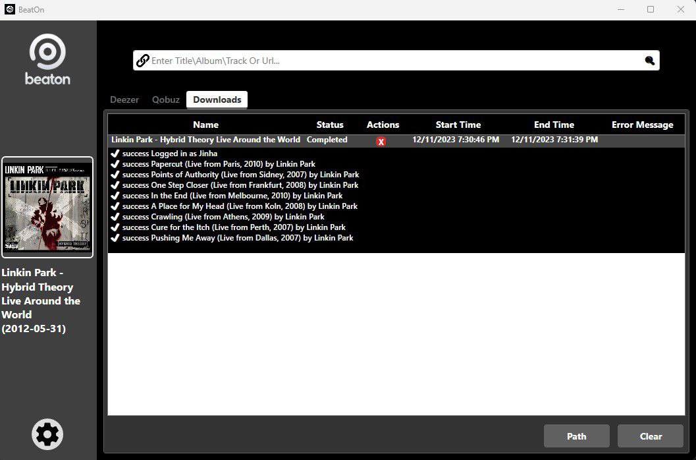Image resolution: width=696 pixels, height=460 pixels.
Task: Click the End Time column header
Action: click(x=554, y=125)
